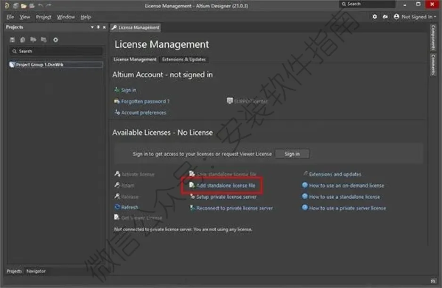Screen dimensions: 442x288
Task: Click the Forgotten password link
Action: [145, 102]
